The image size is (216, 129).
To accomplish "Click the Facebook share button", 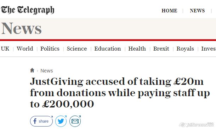I will pos(41,121).
